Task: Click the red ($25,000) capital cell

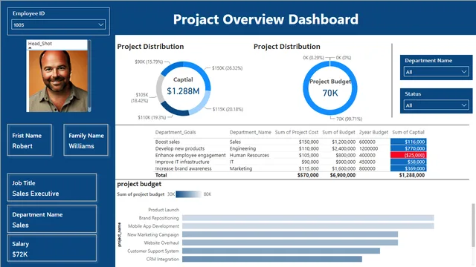Action: coord(408,155)
